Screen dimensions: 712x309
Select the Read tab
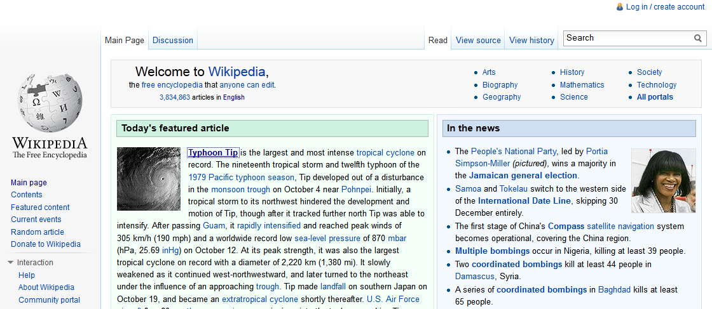[x=438, y=41]
